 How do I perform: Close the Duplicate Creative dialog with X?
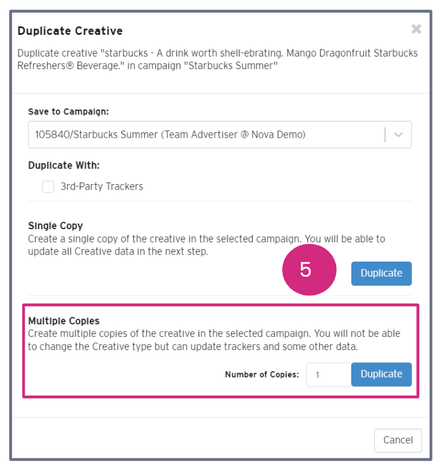point(416,29)
